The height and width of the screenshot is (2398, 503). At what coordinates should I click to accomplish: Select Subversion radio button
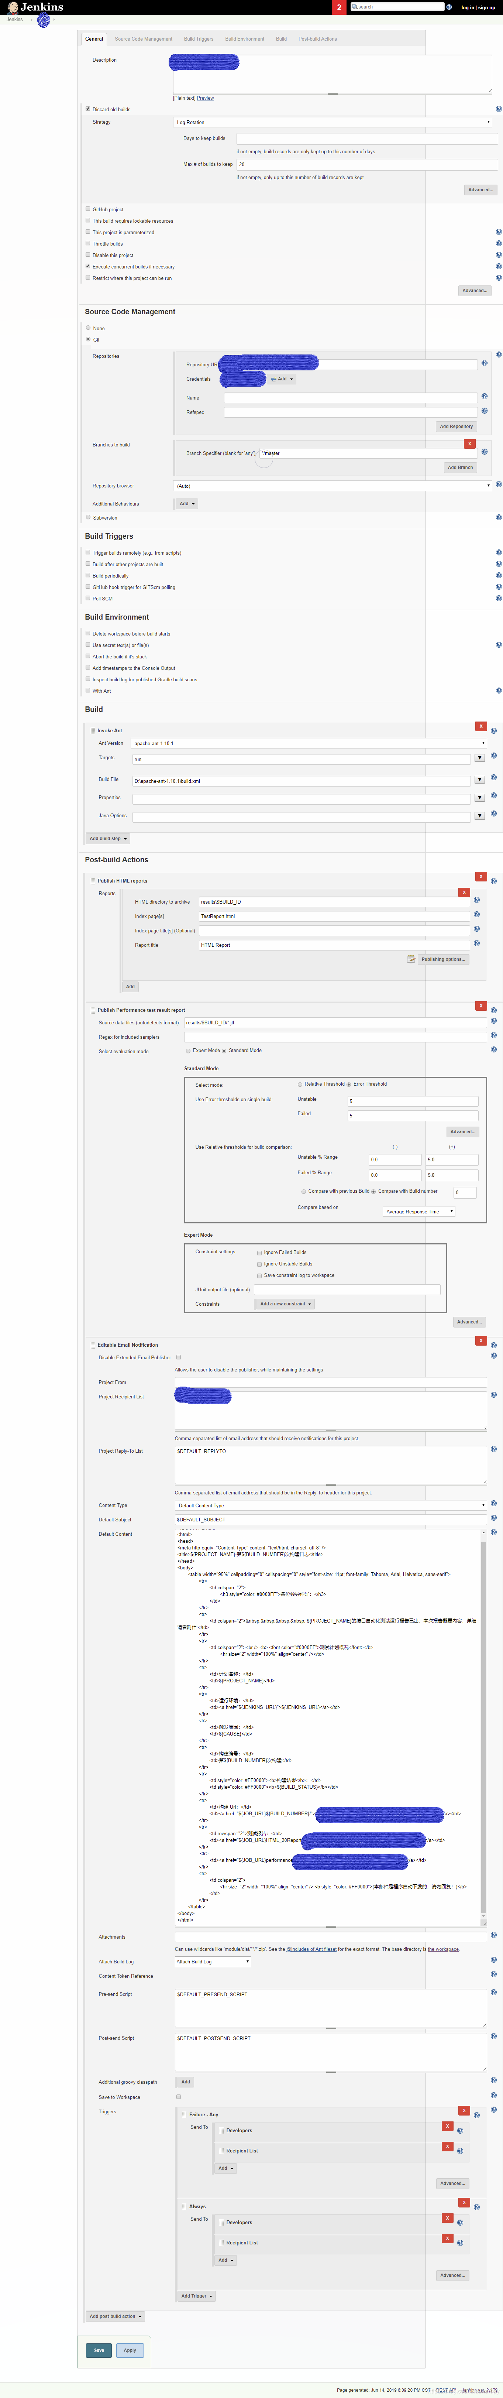(88, 518)
